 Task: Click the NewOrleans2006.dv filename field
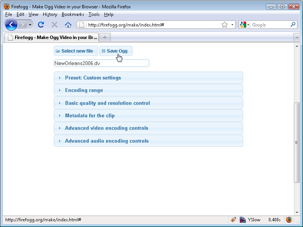pyautogui.click(x=102, y=64)
